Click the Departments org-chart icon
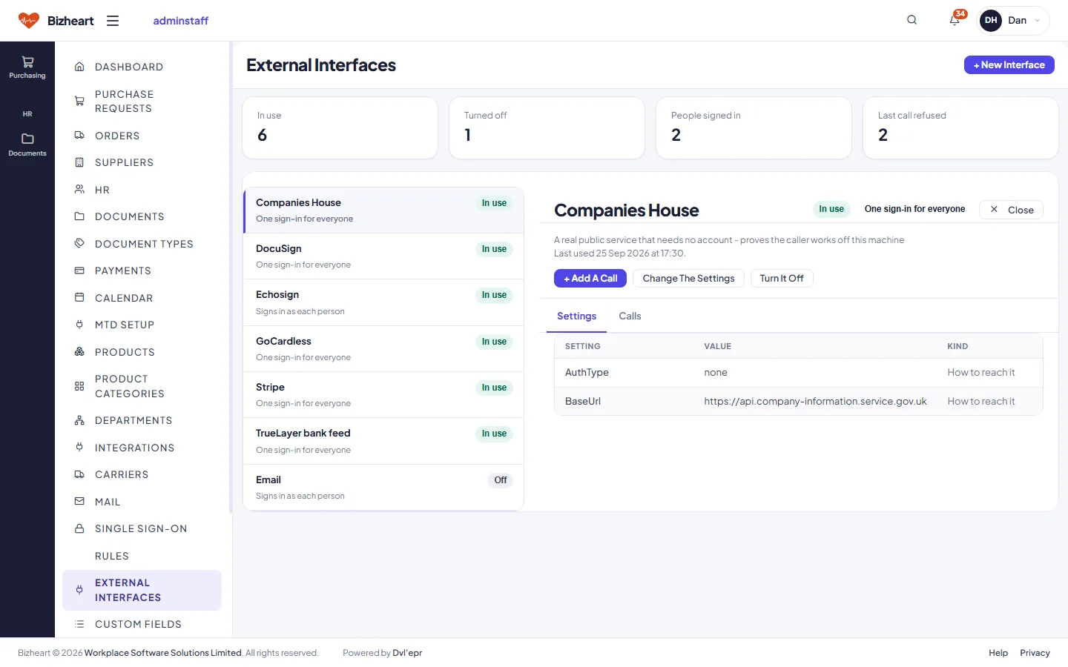The image size is (1068, 667). click(x=79, y=420)
